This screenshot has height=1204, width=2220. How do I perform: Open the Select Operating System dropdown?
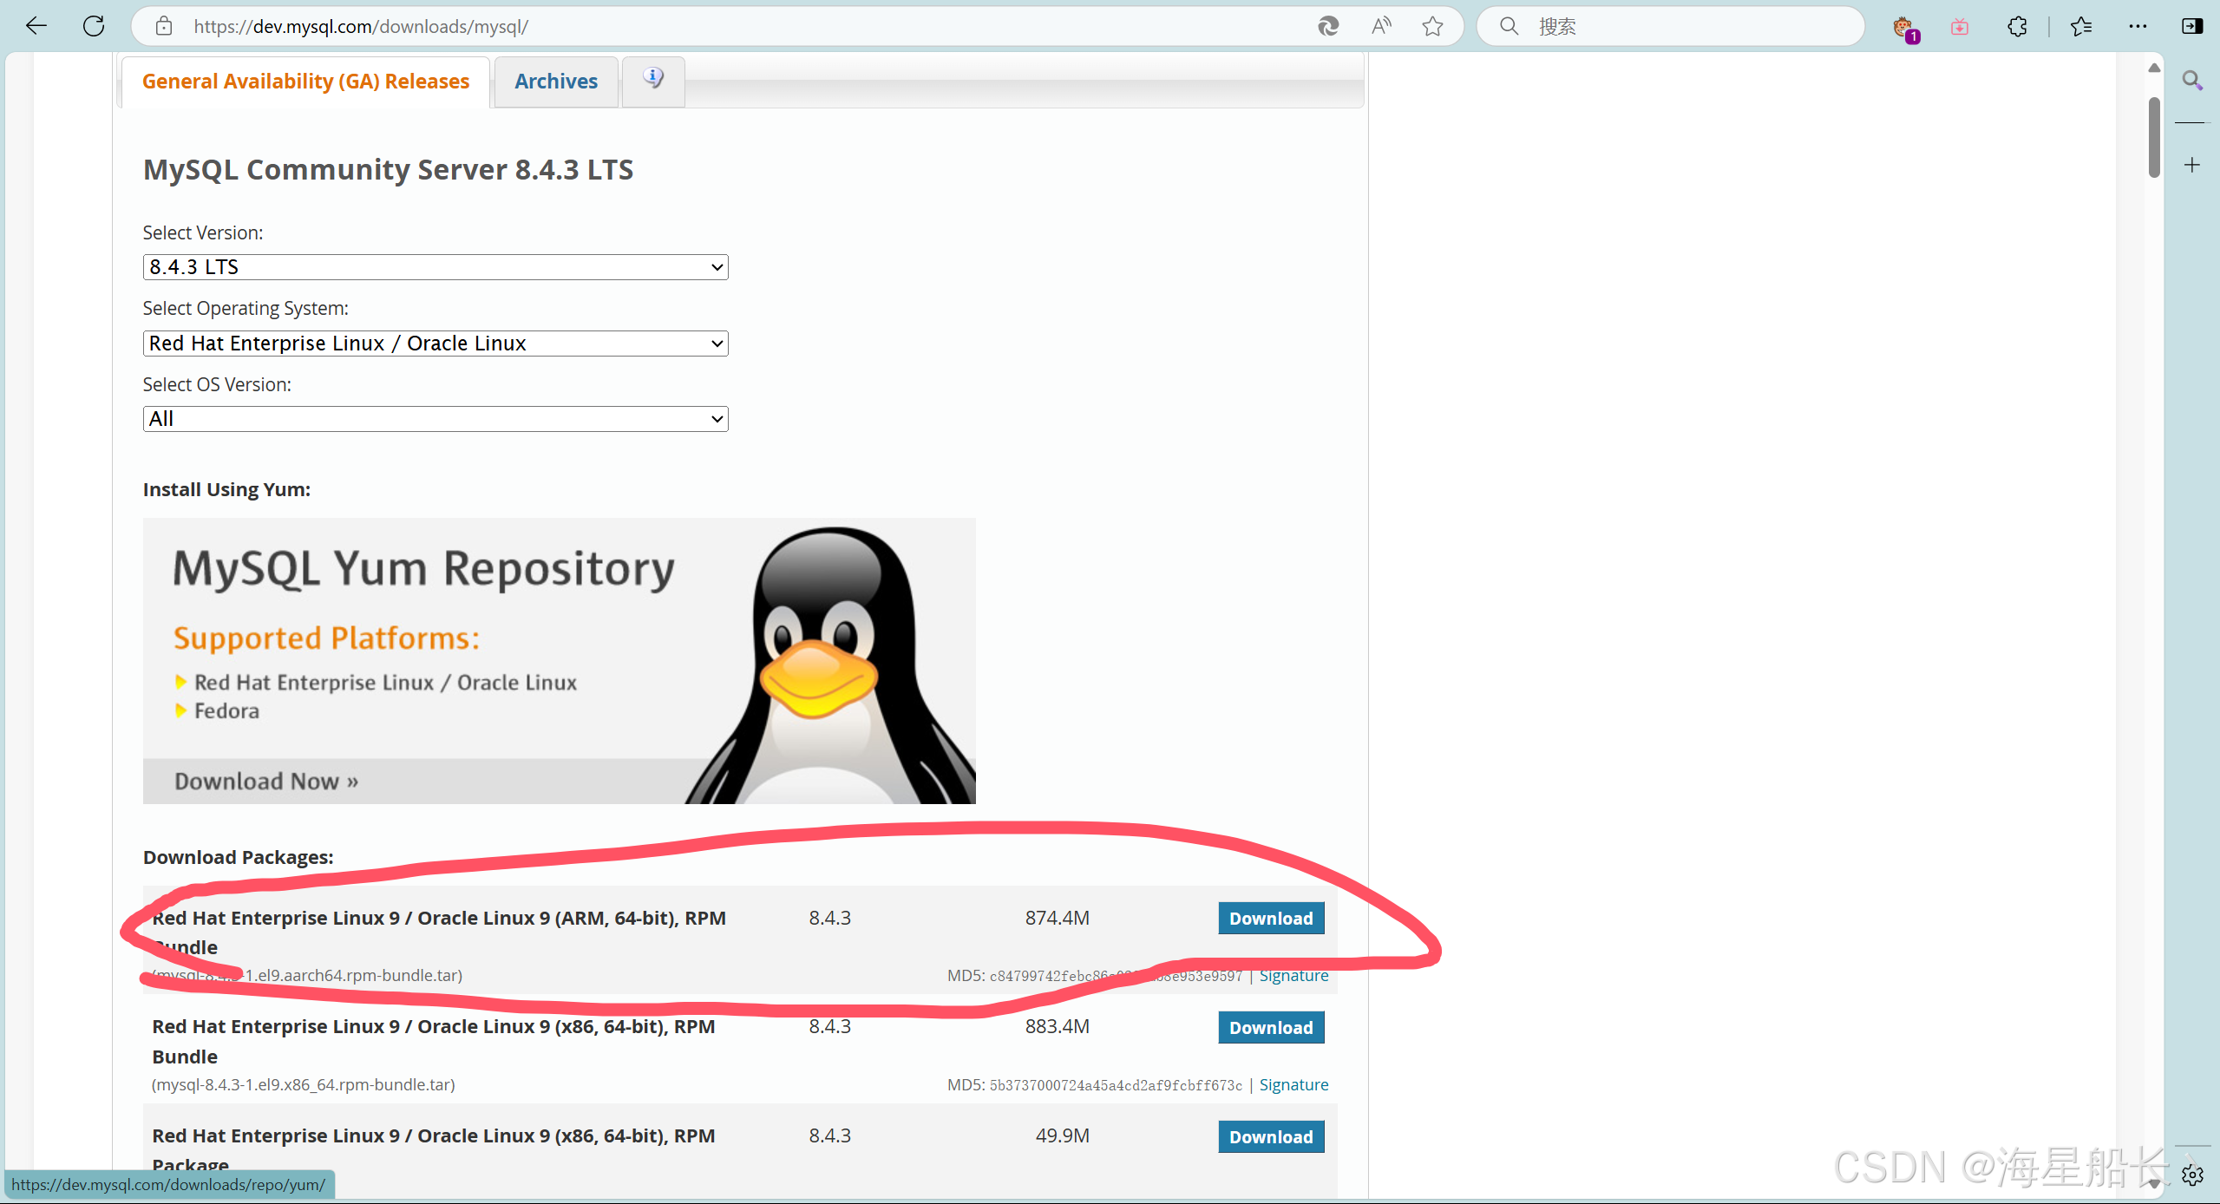435,344
